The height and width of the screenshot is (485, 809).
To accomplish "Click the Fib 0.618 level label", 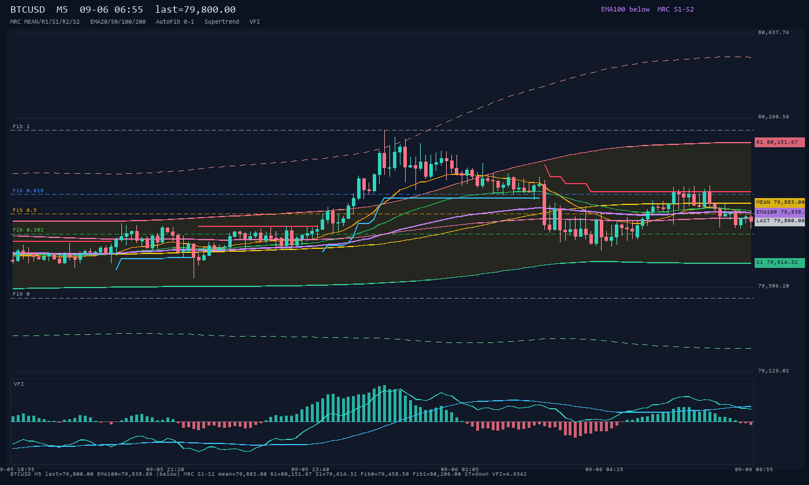I will tap(28, 191).
